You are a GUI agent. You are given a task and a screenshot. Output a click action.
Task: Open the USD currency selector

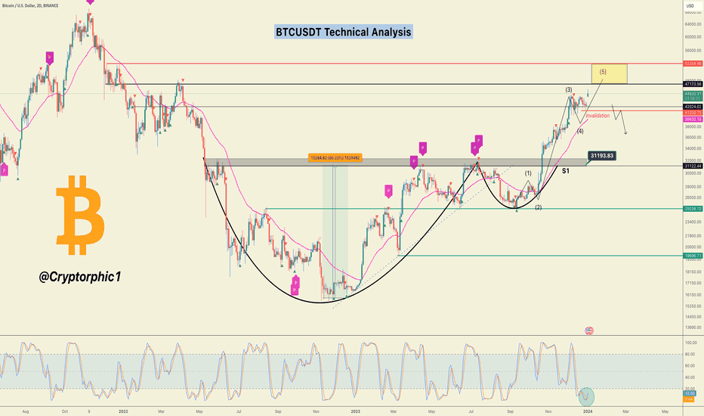690,6
